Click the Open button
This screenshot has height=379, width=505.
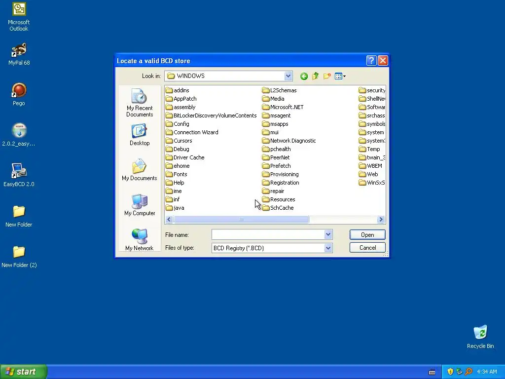tap(367, 234)
